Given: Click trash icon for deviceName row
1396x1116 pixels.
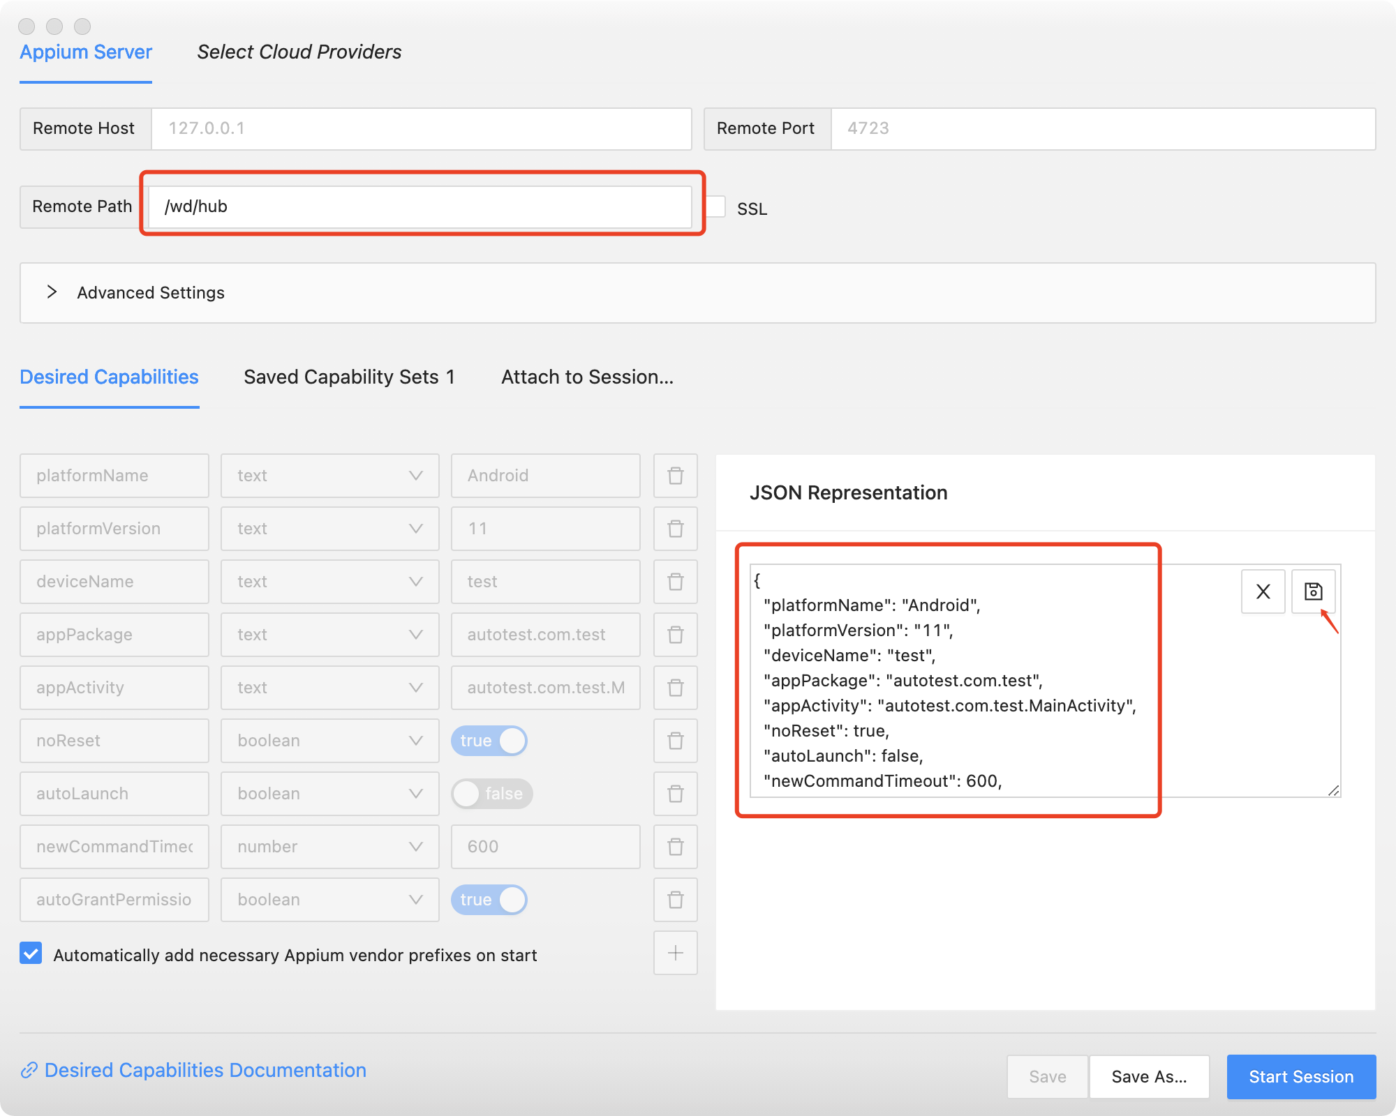Looking at the screenshot, I should (675, 582).
